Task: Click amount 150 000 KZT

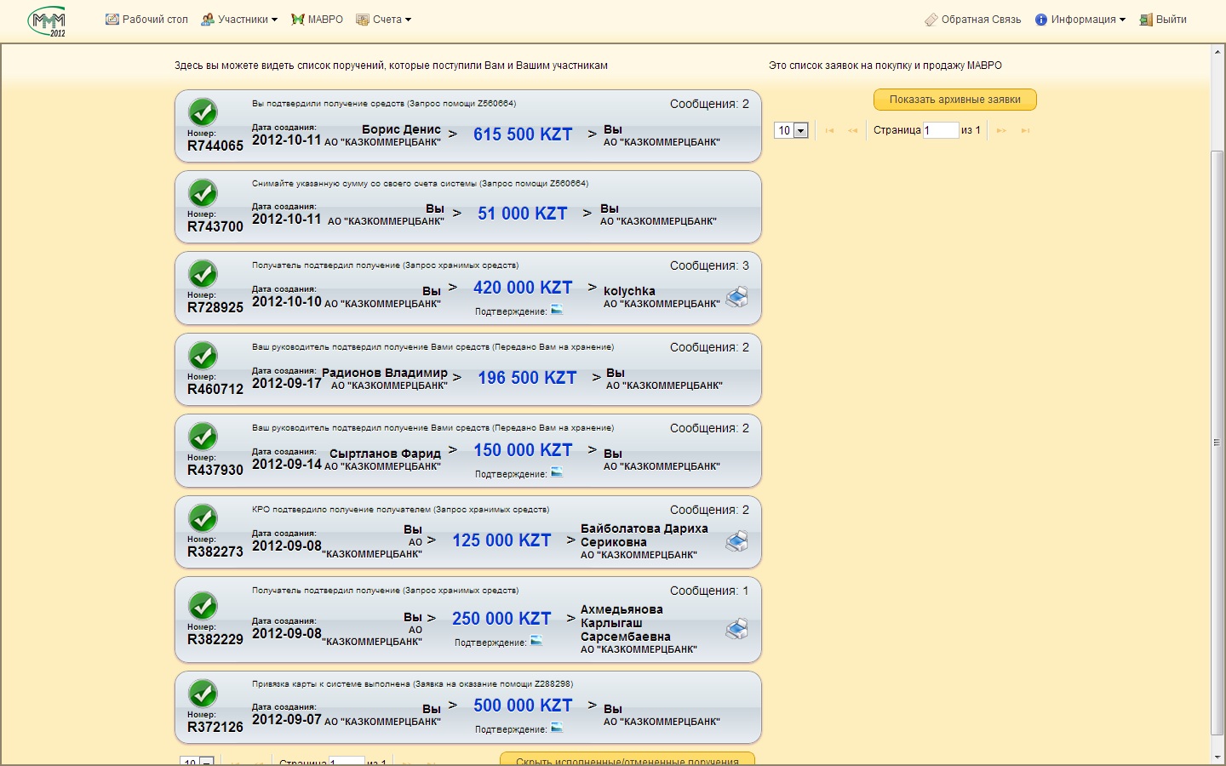Action: click(523, 450)
